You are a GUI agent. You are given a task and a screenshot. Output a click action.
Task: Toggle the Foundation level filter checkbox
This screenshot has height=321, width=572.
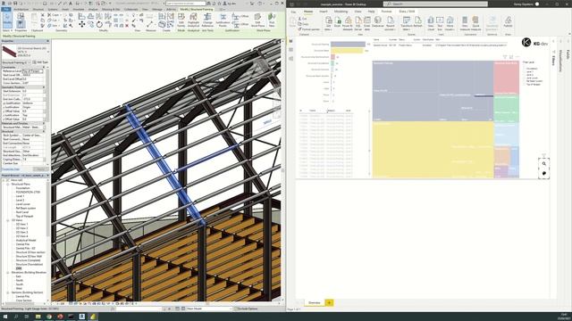(525, 69)
